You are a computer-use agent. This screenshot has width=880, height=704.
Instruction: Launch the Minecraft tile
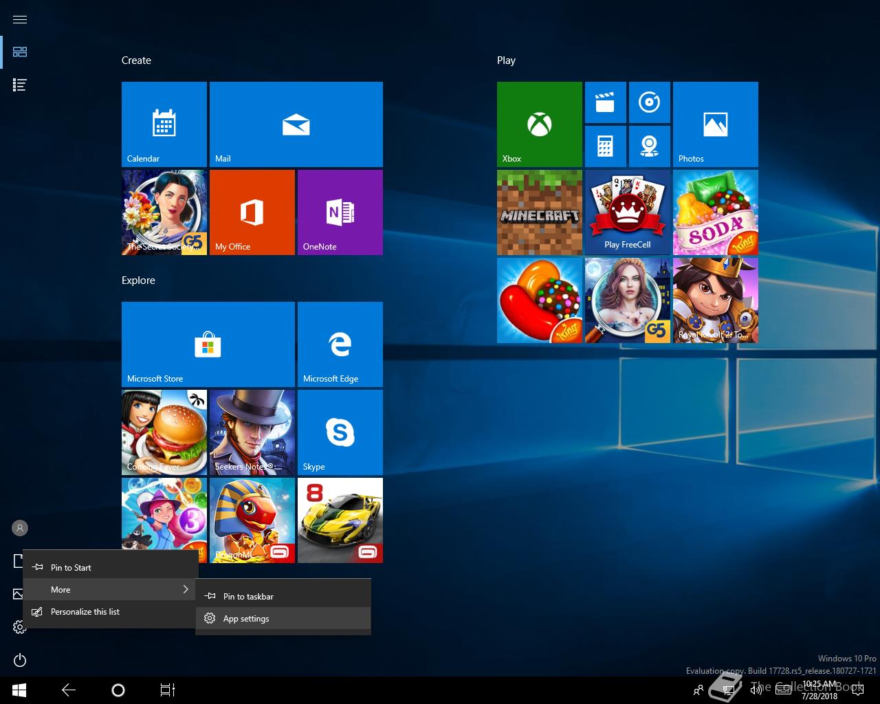click(540, 212)
